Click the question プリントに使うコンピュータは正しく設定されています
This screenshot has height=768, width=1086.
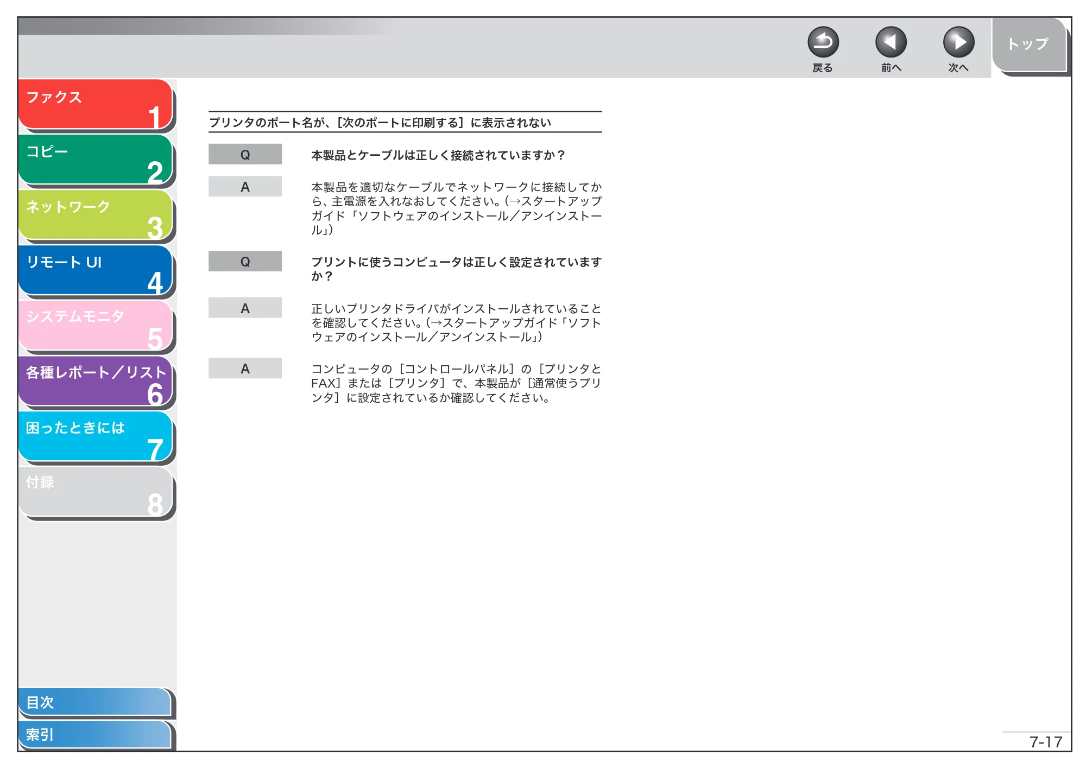click(x=456, y=269)
